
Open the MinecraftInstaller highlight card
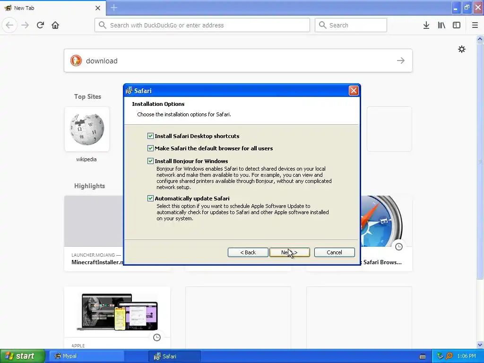tap(94, 233)
